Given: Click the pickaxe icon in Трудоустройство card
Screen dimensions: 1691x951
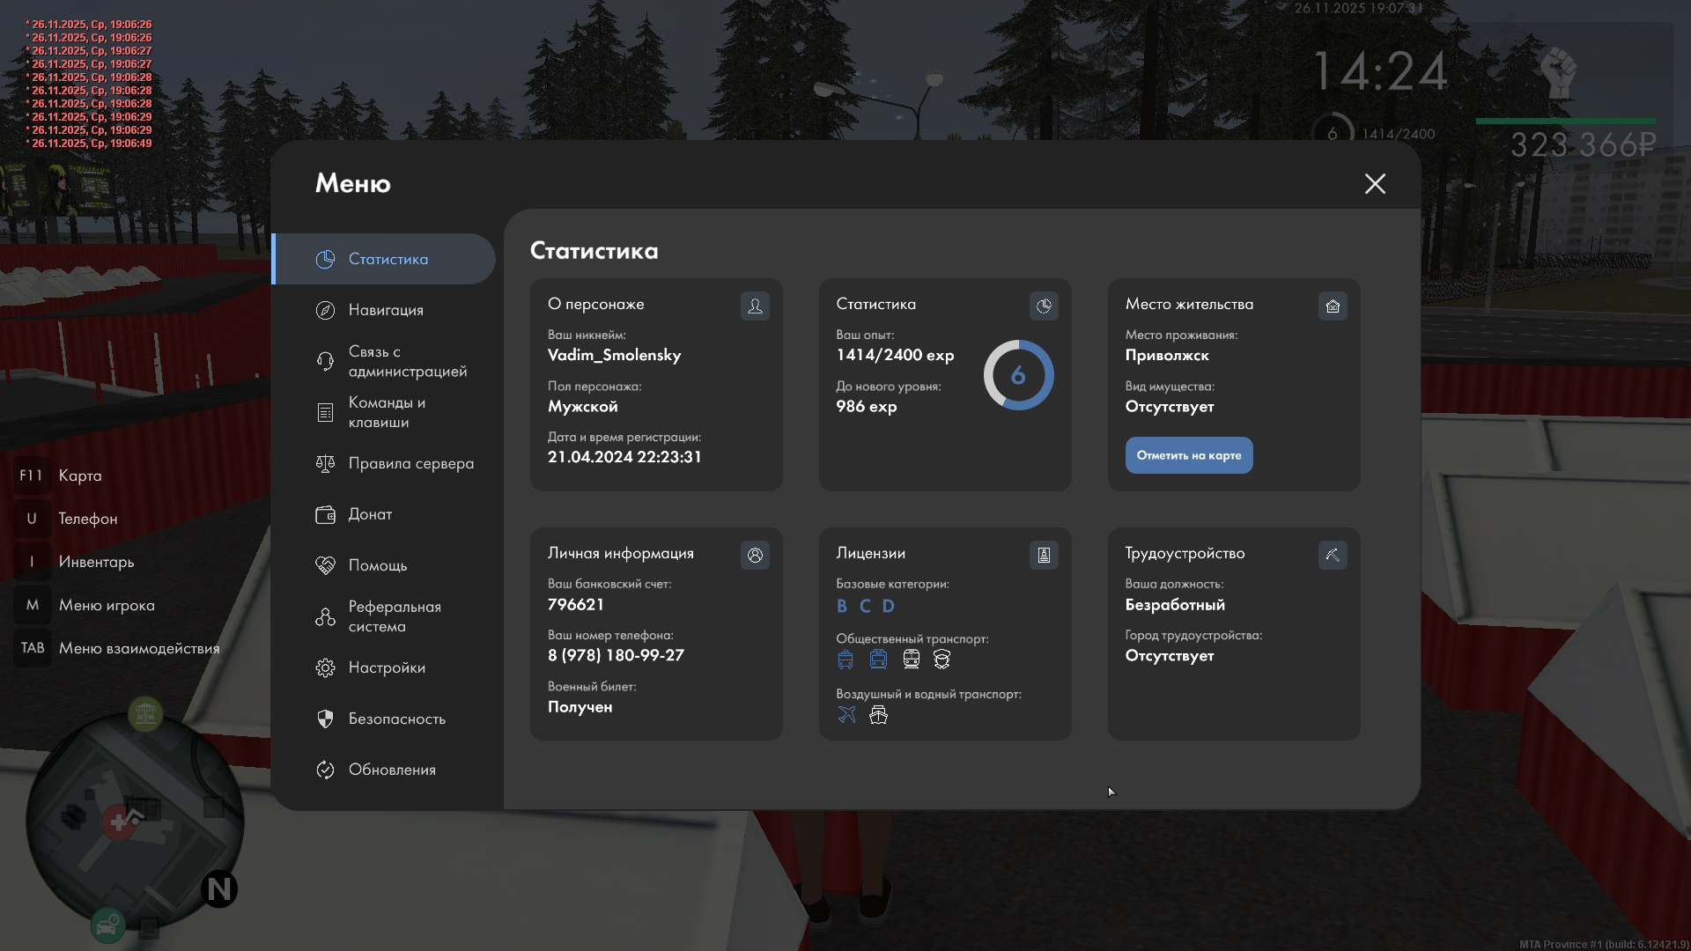Looking at the screenshot, I should point(1333,555).
